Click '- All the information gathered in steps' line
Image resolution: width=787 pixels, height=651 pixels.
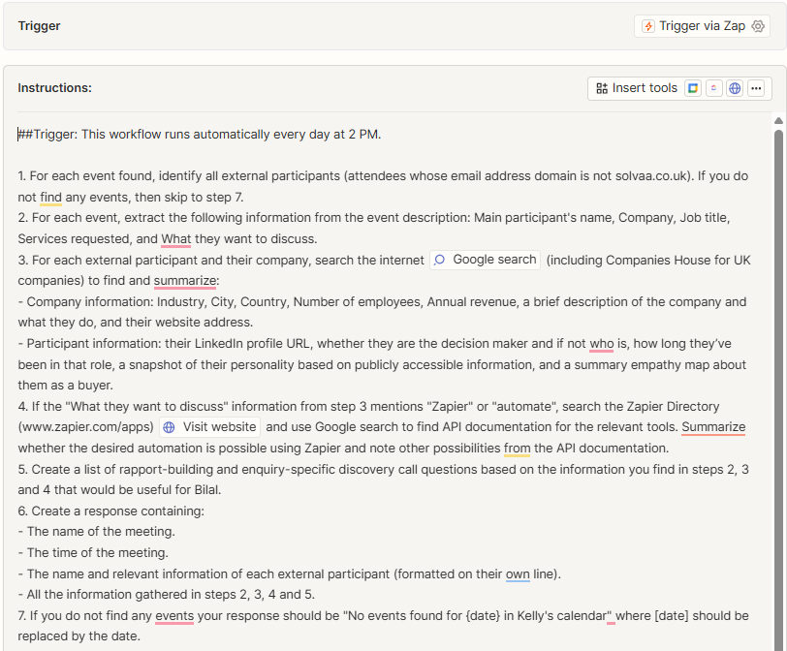166,594
